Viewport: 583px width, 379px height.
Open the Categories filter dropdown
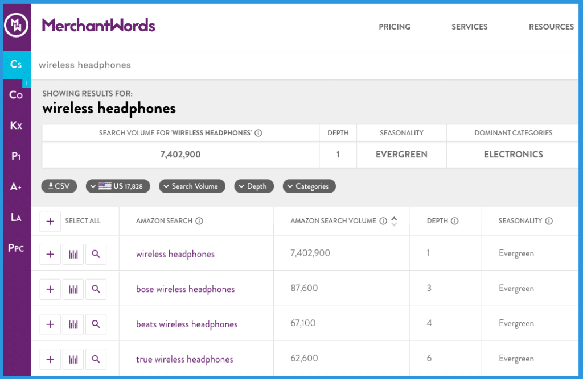pyautogui.click(x=309, y=186)
